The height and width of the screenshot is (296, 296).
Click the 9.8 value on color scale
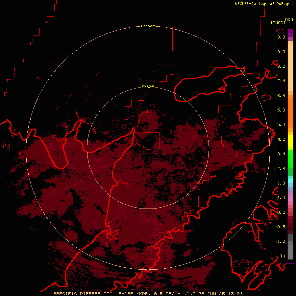281,37
